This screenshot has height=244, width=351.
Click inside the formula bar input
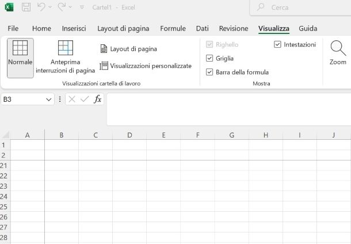coord(229,109)
